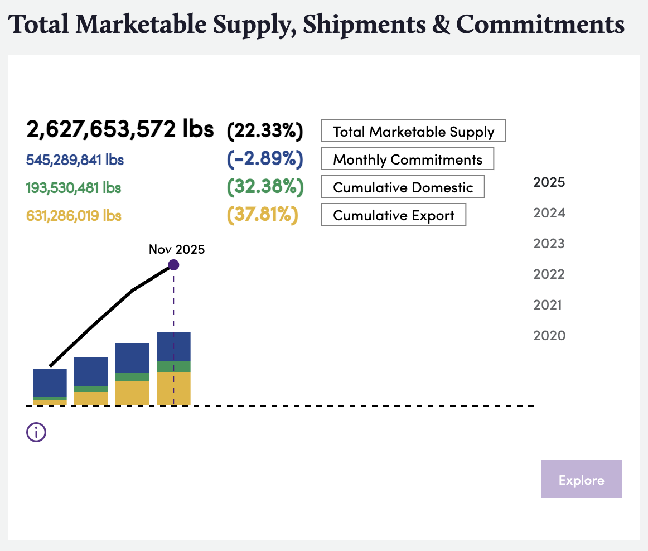Switch to year 2022
Viewport: 648px width, 551px height.
click(x=549, y=274)
